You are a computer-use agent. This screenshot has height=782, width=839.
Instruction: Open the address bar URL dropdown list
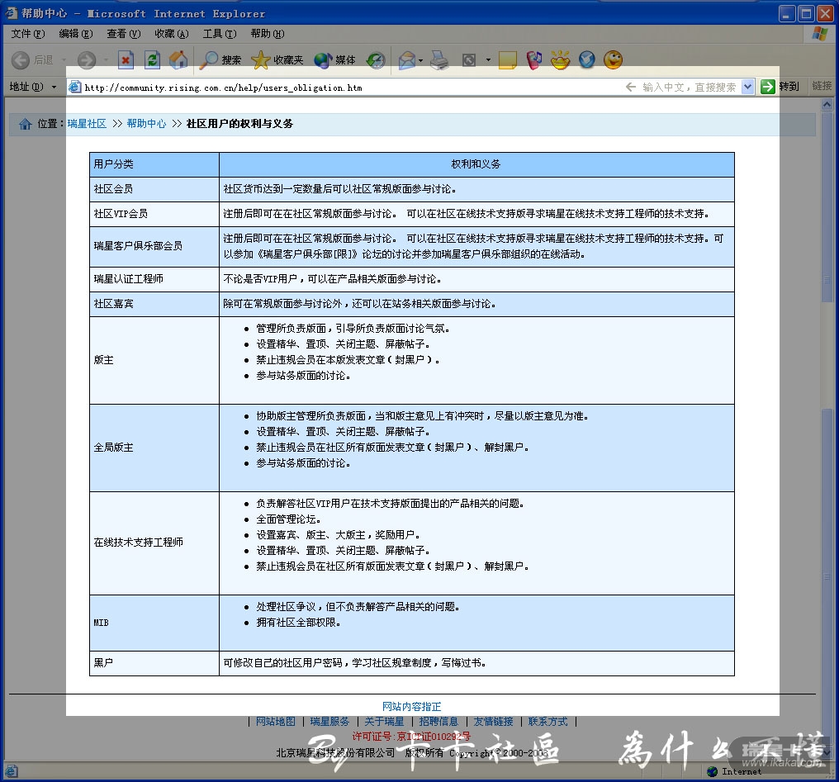748,87
